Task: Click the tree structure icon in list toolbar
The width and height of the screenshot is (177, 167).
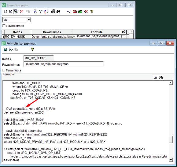Action: (69, 11)
